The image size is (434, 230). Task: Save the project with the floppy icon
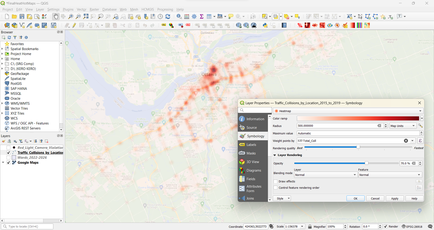pos(22,16)
